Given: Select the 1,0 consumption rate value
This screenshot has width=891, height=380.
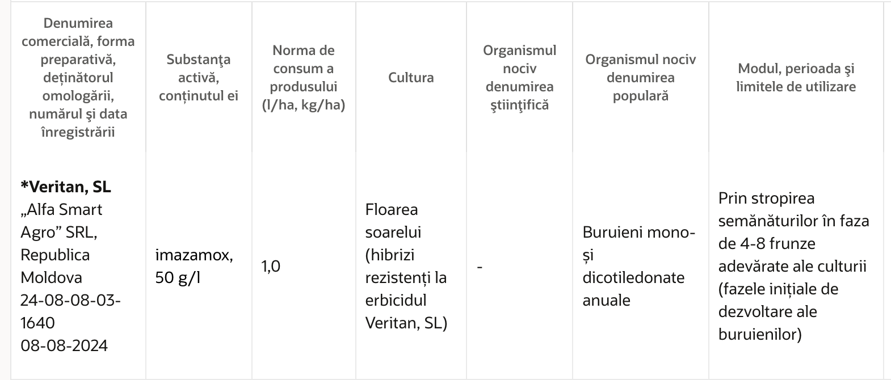Looking at the screenshot, I should click(271, 266).
